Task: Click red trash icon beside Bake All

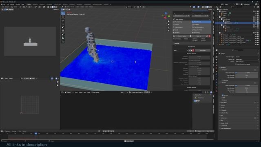Action: point(210,36)
